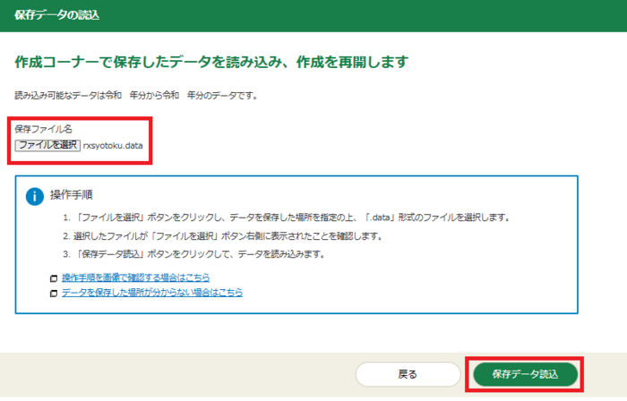
Task: Click the heading 作成コーナーで保存したデータを読み込み
Action: tap(211, 62)
